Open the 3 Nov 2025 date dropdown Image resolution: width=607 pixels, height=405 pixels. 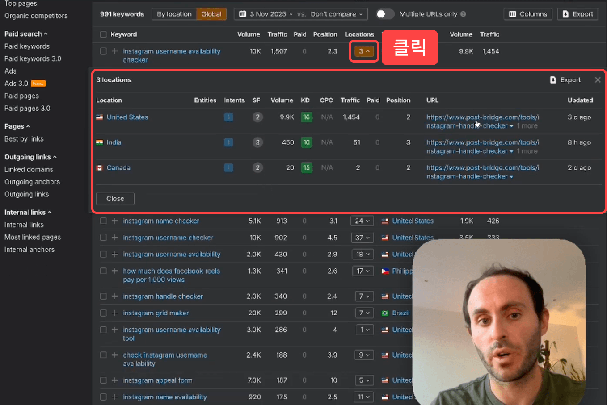(x=266, y=14)
